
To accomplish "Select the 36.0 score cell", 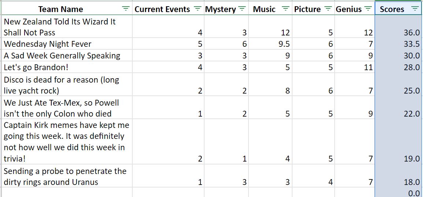I will pos(399,26).
